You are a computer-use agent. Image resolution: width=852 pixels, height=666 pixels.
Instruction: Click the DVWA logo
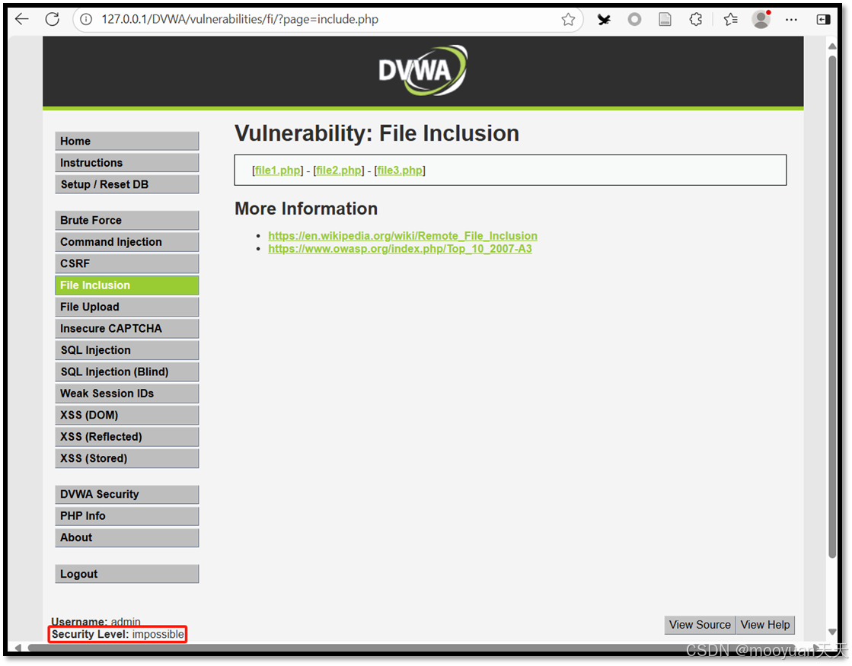423,71
